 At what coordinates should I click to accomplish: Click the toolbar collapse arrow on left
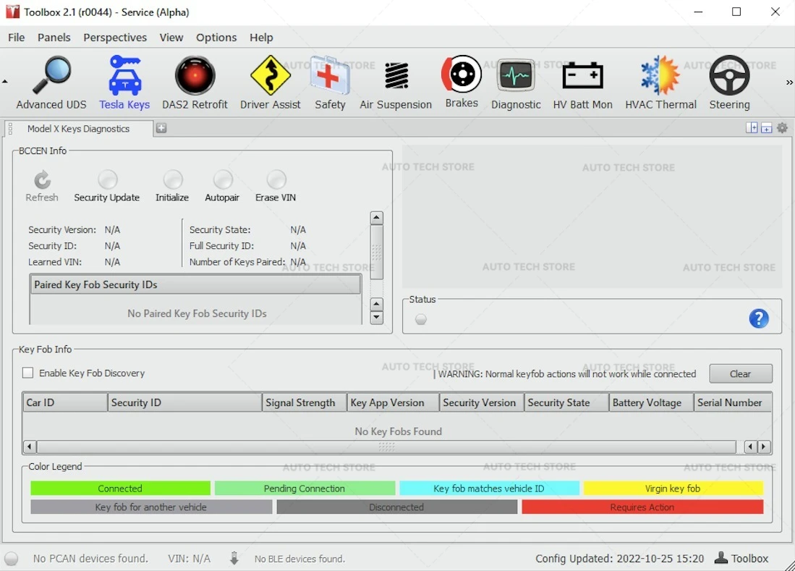[x=4, y=81]
